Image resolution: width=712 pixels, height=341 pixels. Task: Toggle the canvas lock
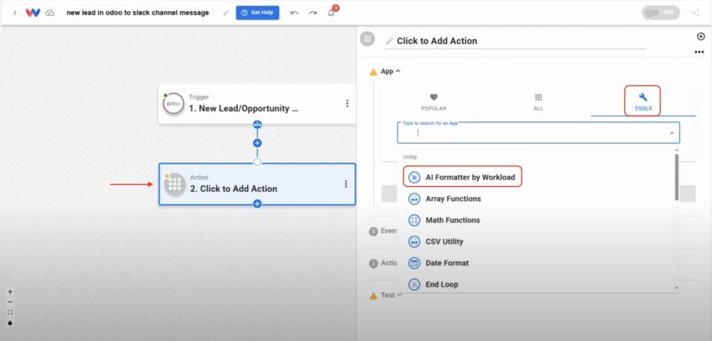click(x=10, y=323)
